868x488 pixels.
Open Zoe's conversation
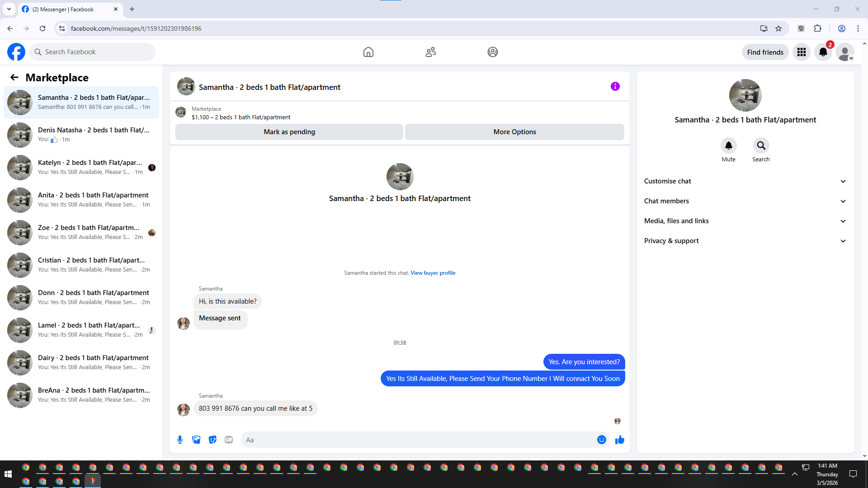[81, 233]
